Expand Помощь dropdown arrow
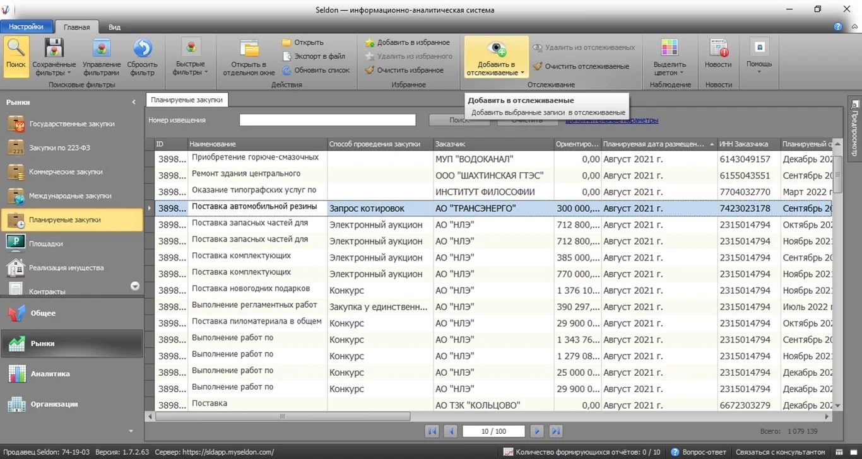The width and height of the screenshot is (862, 459). pyautogui.click(x=759, y=72)
